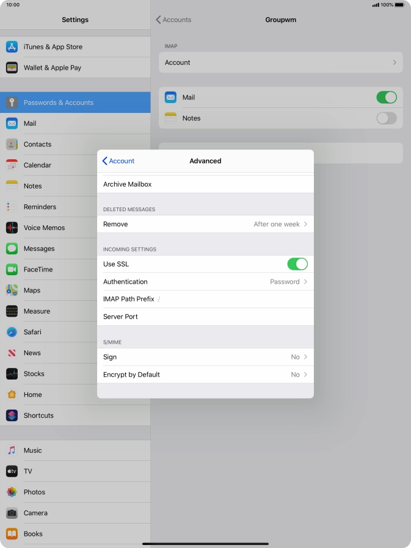Choose Reminders in settings list
Image resolution: width=411 pixels, height=548 pixels.
(x=40, y=207)
